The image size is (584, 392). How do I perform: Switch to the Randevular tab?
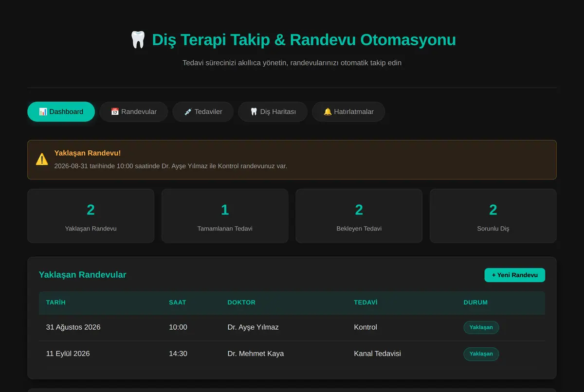(134, 111)
